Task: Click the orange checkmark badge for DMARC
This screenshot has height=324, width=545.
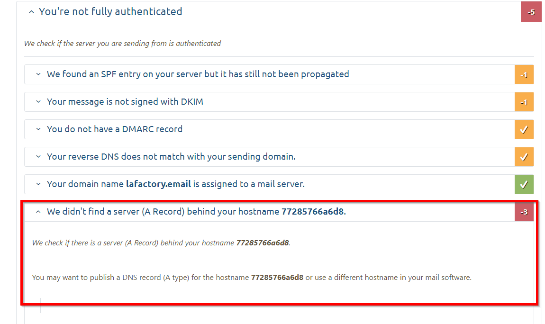Action: (524, 129)
